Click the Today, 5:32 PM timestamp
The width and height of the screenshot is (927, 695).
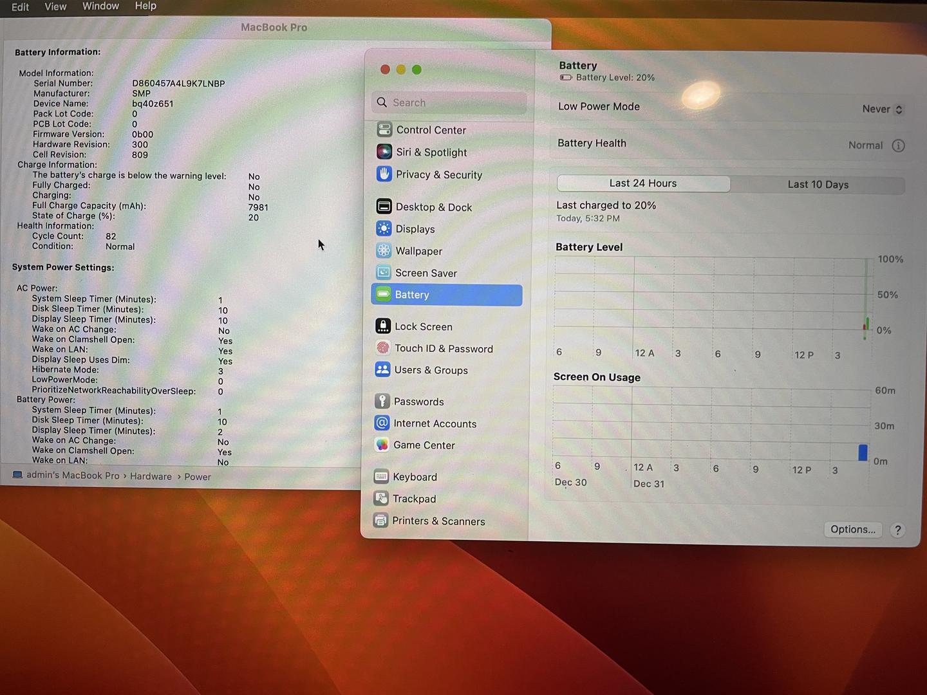(588, 219)
